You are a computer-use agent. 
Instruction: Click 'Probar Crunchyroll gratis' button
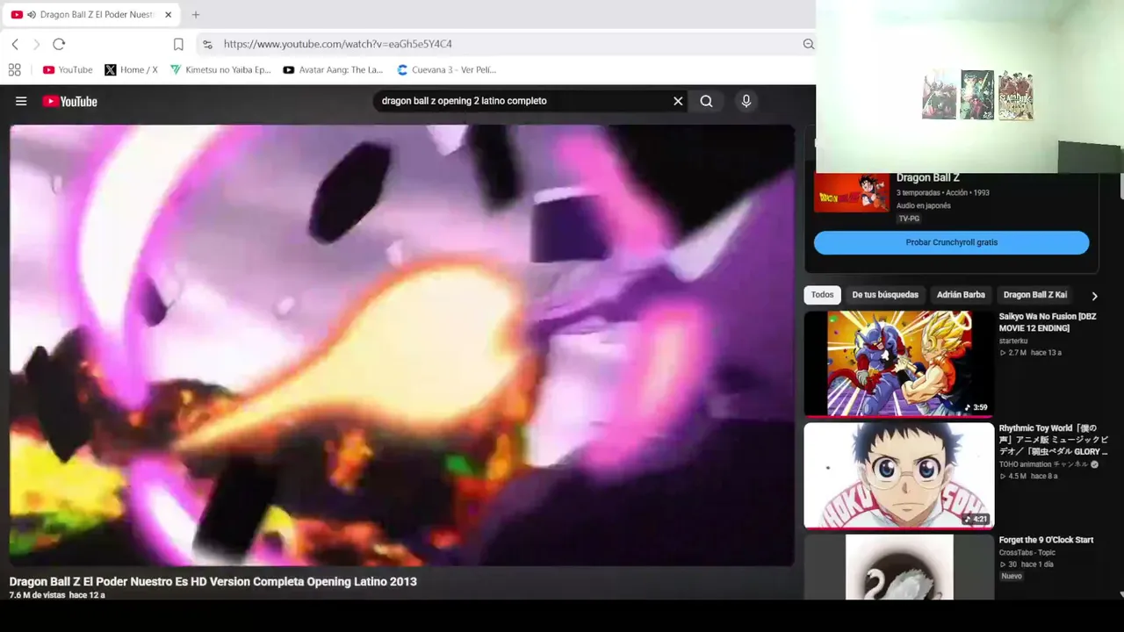(952, 242)
